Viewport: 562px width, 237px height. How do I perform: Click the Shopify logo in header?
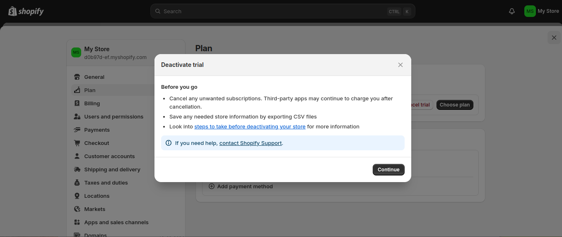(x=26, y=11)
